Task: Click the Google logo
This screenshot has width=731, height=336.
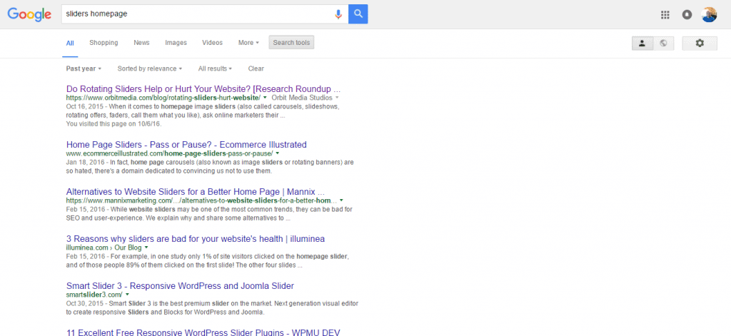Action: pyautogui.click(x=29, y=14)
